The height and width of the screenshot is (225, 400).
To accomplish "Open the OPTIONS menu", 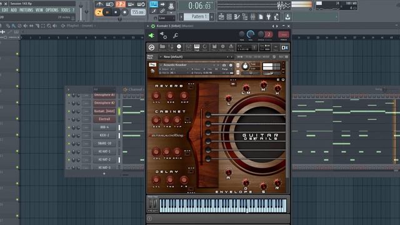I will point(52,10).
